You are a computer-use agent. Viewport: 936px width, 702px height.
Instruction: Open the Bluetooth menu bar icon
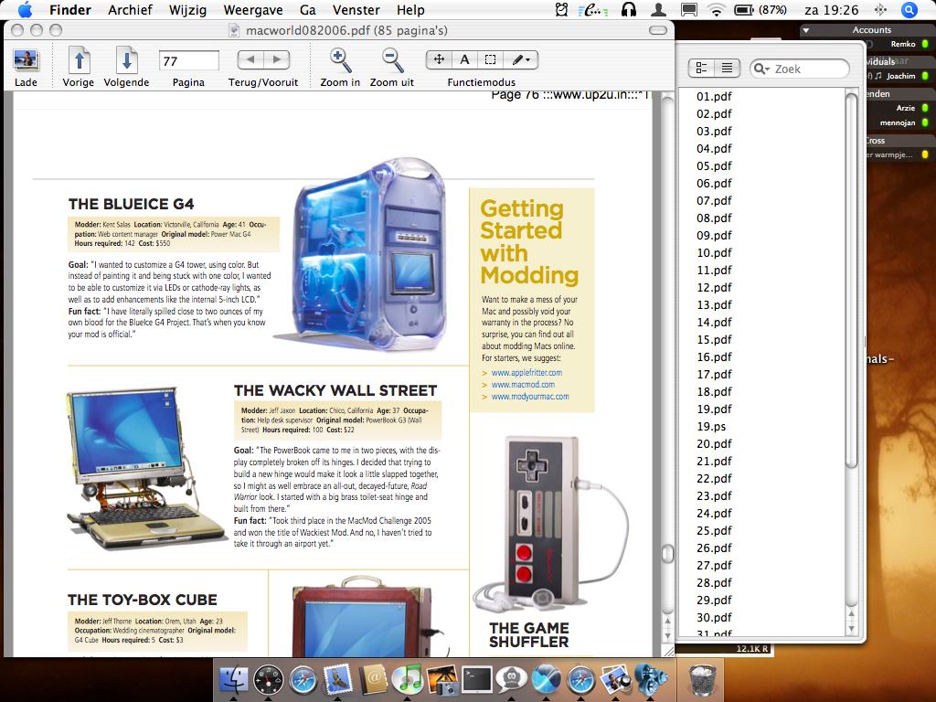coord(880,9)
